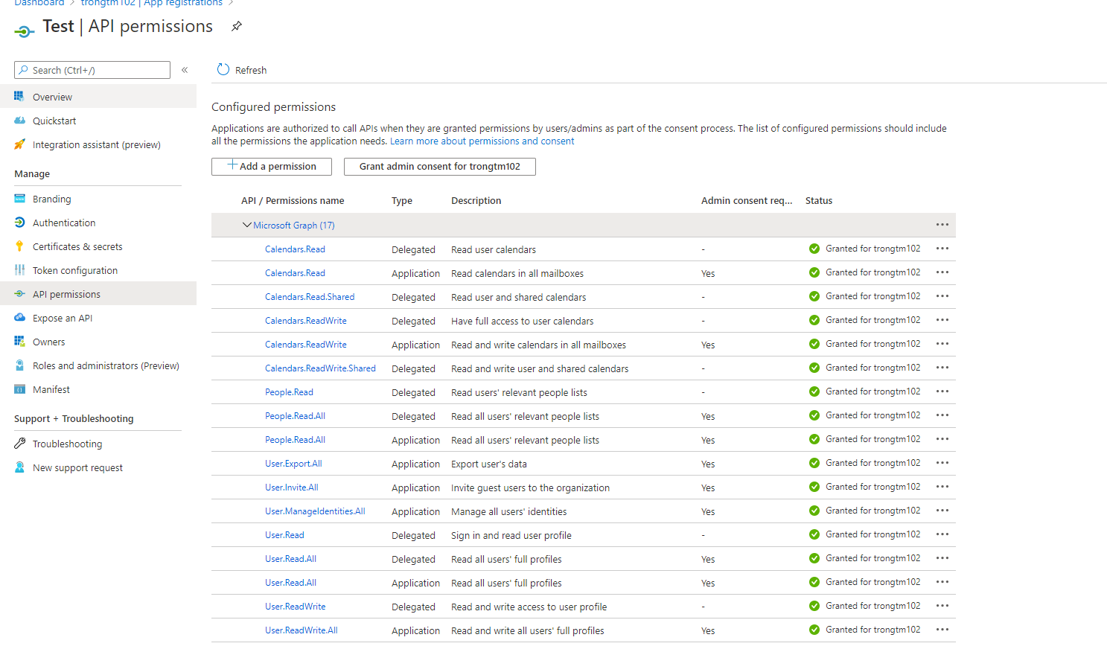This screenshot has height=649, width=1107.
Task: Open Token configuration page
Action: (98, 270)
